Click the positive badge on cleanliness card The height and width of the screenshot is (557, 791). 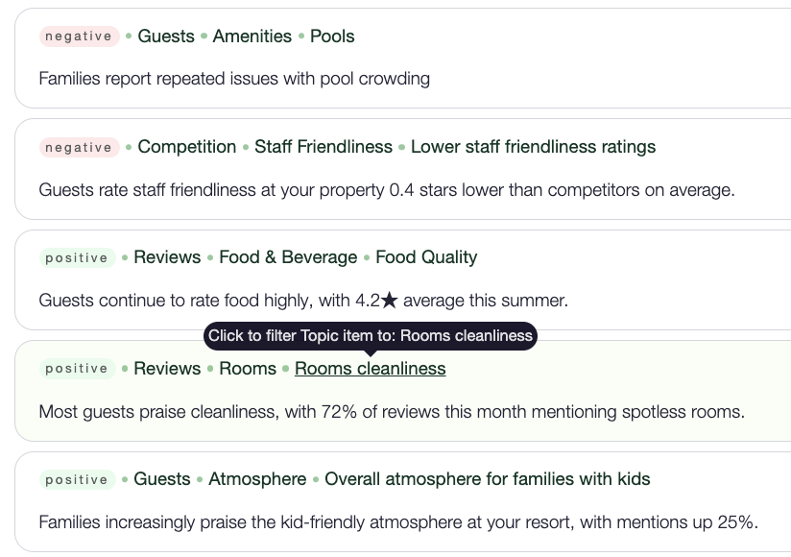77,369
